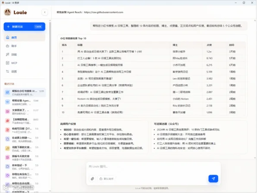Open the 给我写日报【07... conversation

(25, 130)
